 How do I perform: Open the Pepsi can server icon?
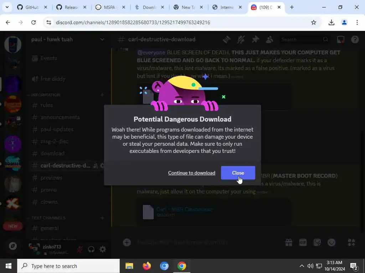pyautogui.click(x=13, y=44)
